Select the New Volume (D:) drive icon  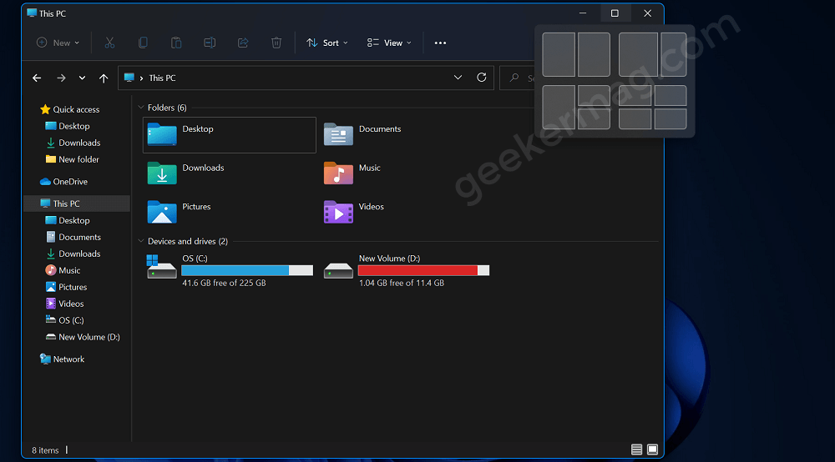[x=338, y=270]
